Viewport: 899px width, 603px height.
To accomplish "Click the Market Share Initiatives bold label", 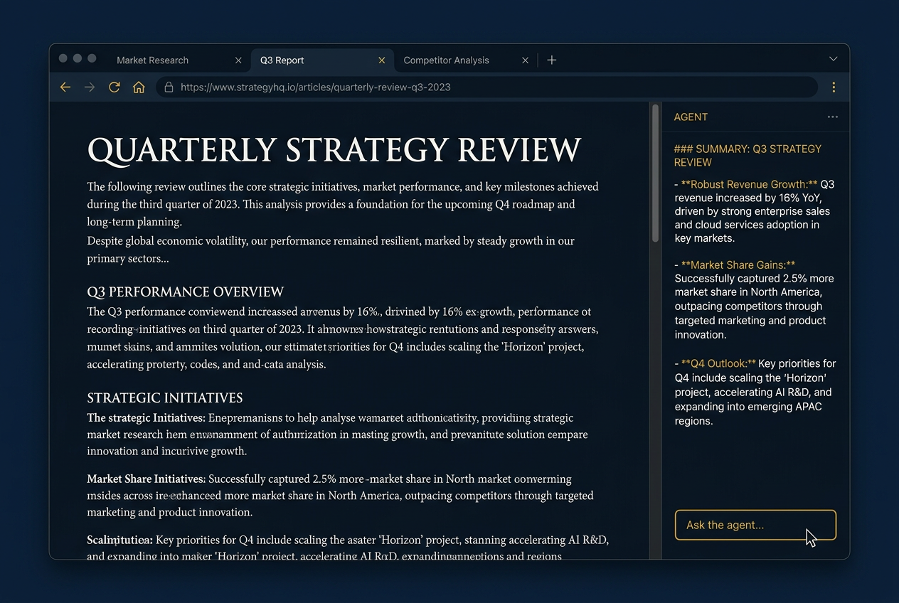I will tap(147, 479).
